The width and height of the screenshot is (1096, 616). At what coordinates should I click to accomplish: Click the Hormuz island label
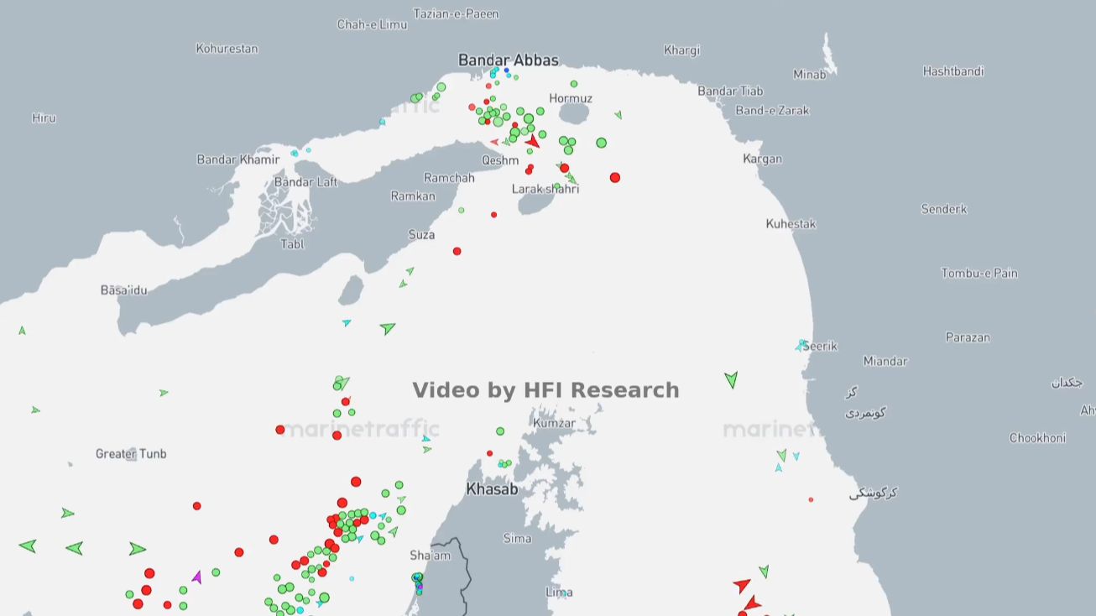[571, 98]
